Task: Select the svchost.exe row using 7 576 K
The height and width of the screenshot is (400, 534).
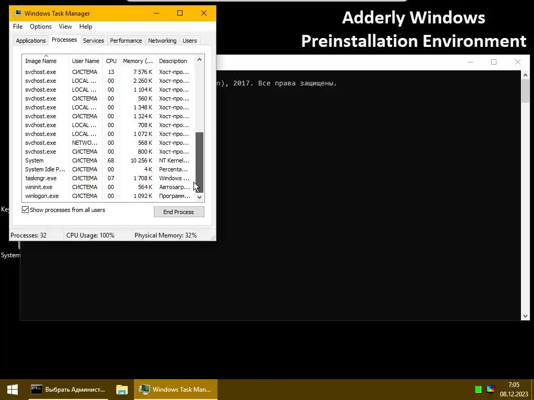Action: click(108, 72)
